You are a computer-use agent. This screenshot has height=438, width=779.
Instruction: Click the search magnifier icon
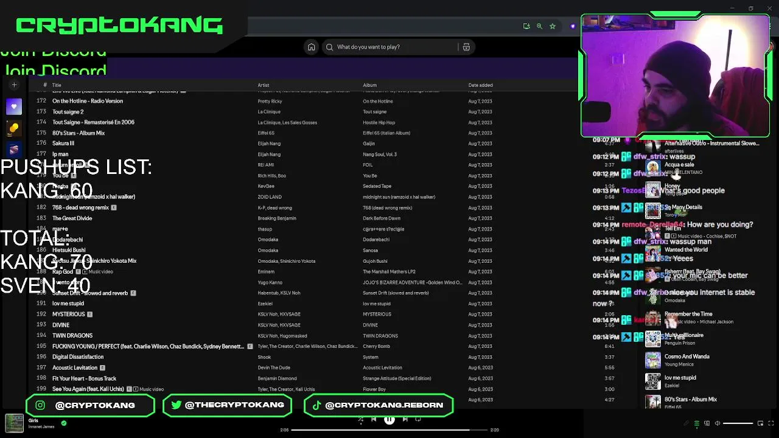coord(329,47)
